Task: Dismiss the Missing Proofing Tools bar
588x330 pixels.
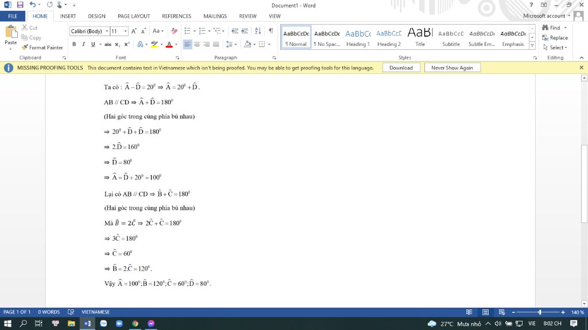Action: (x=581, y=68)
